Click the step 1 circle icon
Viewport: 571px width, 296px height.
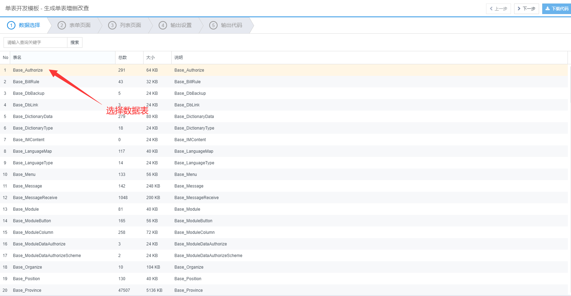coord(11,25)
